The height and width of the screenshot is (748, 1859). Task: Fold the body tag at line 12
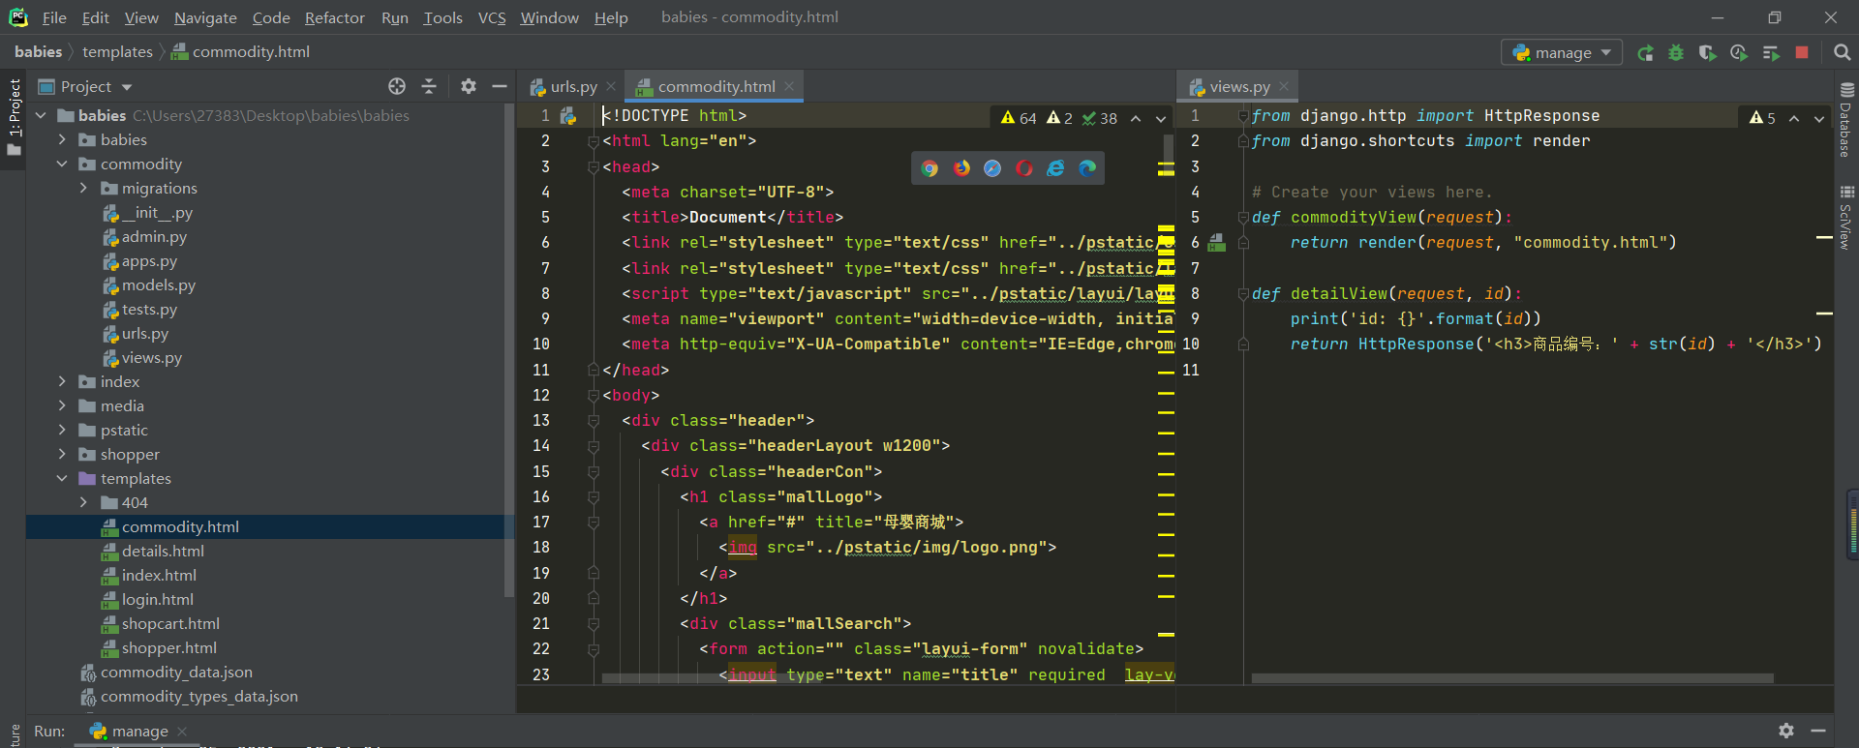594,396
